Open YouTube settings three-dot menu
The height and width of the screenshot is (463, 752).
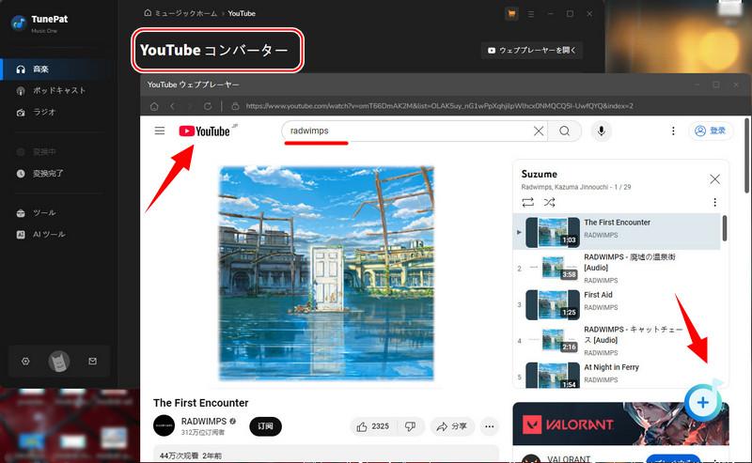[x=673, y=131]
